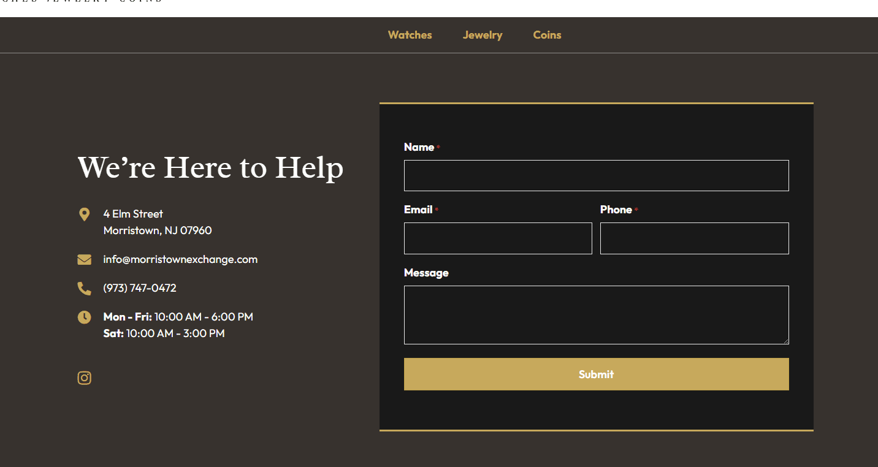Click the location pin icon
Image resolution: width=878 pixels, height=467 pixels.
pyautogui.click(x=85, y=215)
